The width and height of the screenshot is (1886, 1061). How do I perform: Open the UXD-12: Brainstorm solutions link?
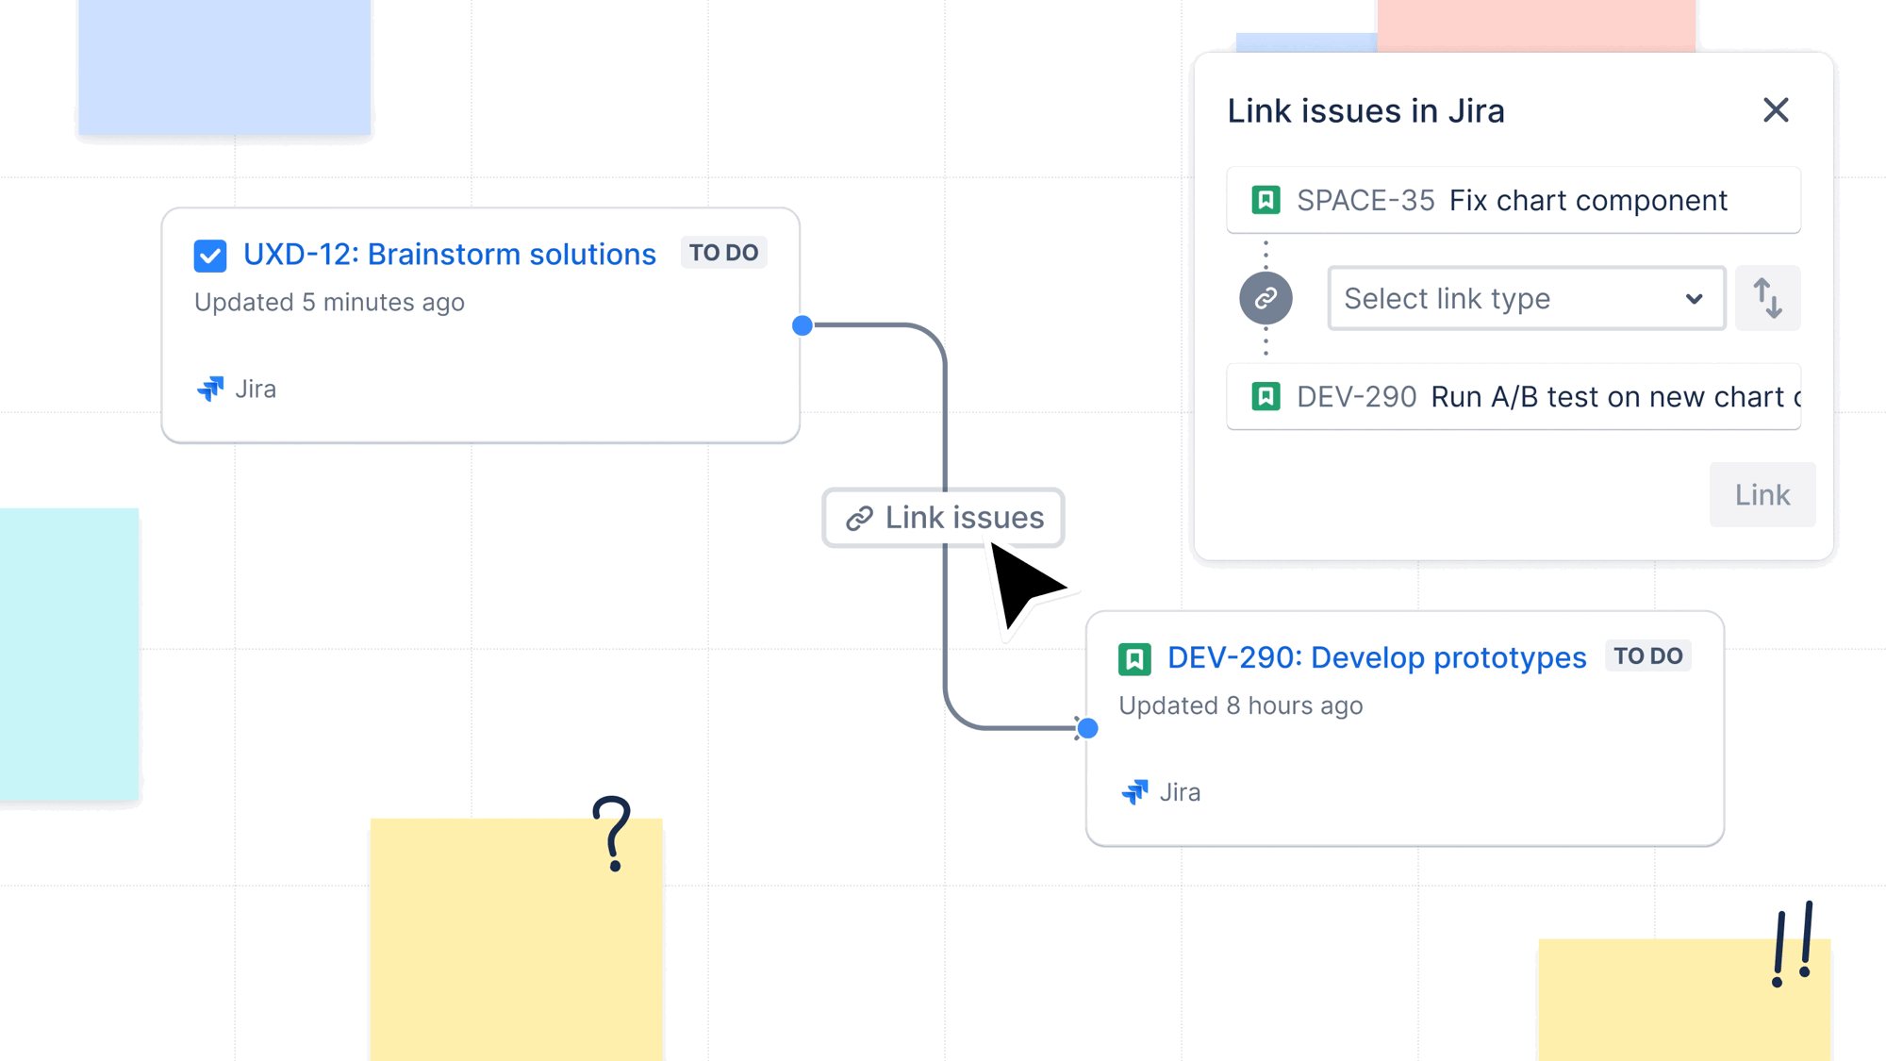click(449, 254)
